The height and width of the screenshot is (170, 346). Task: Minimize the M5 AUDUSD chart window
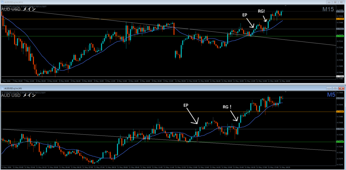click(x=329, y=88)
